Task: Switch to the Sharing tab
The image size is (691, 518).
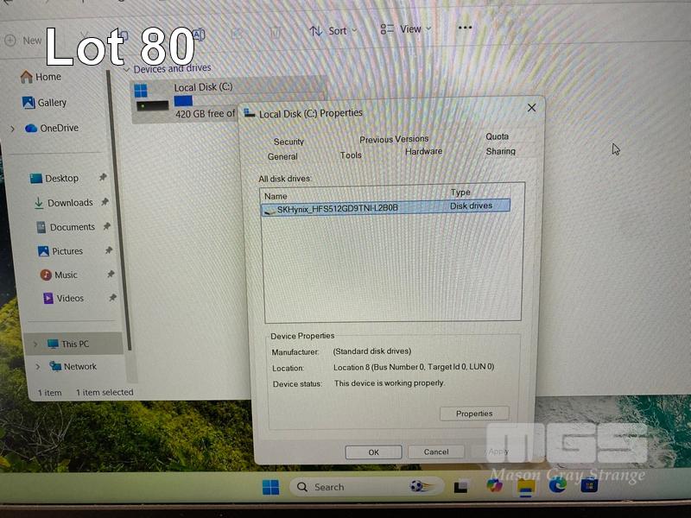Action: pos(501,151)
